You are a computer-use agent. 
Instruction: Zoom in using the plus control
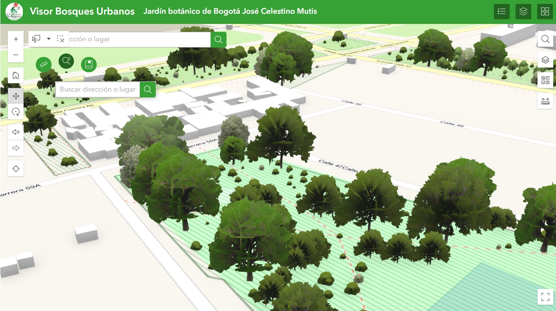[x=16, y=39]
